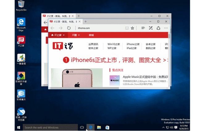Launch Microsoft Edge from the desktop shortcut
The width and height of the screenshot is (205, 131).
(21, 25)
